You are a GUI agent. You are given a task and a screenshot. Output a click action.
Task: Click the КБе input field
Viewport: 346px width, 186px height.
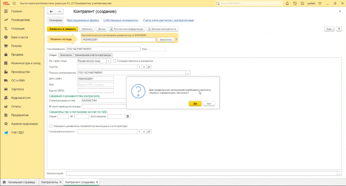tap(96, 85)
